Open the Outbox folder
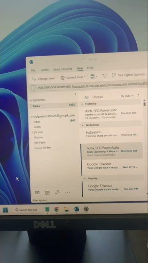 38,137
